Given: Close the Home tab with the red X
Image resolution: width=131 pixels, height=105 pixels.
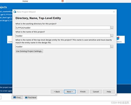Looking at the screenshot, I should pos(62,1).
